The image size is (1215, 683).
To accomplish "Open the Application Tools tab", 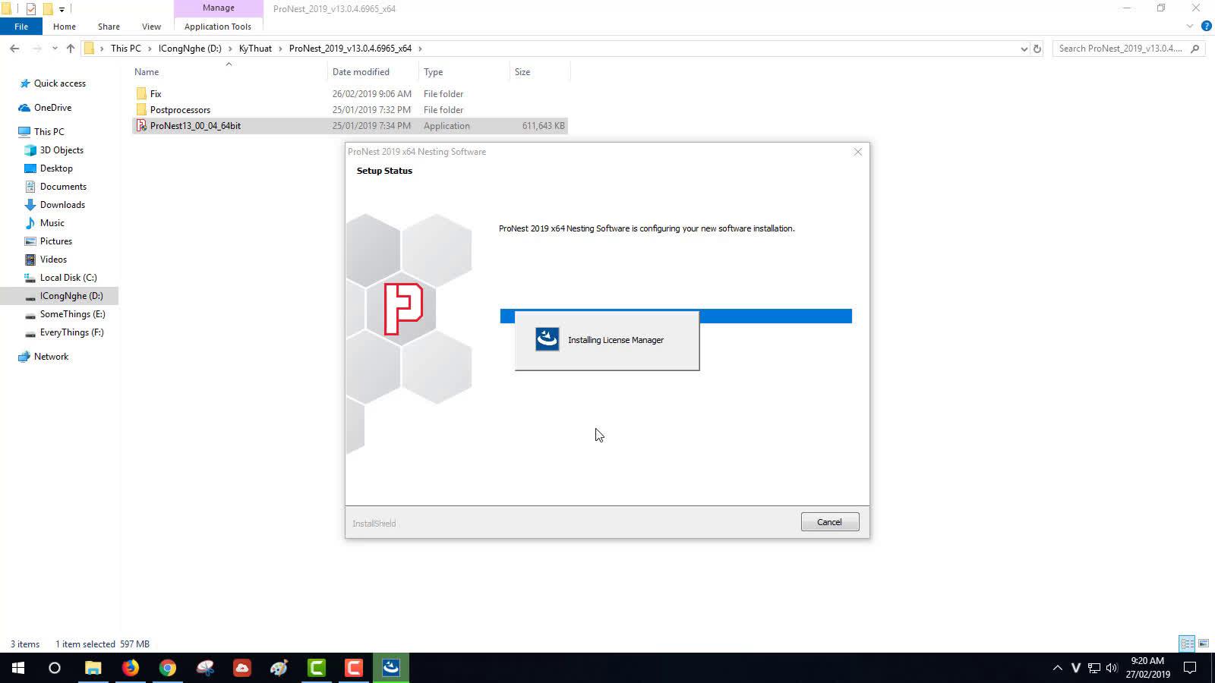I will (217, 26).
